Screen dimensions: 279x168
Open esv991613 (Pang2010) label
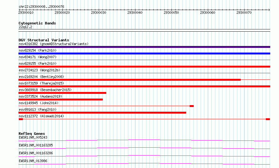(x=38, y=109)
